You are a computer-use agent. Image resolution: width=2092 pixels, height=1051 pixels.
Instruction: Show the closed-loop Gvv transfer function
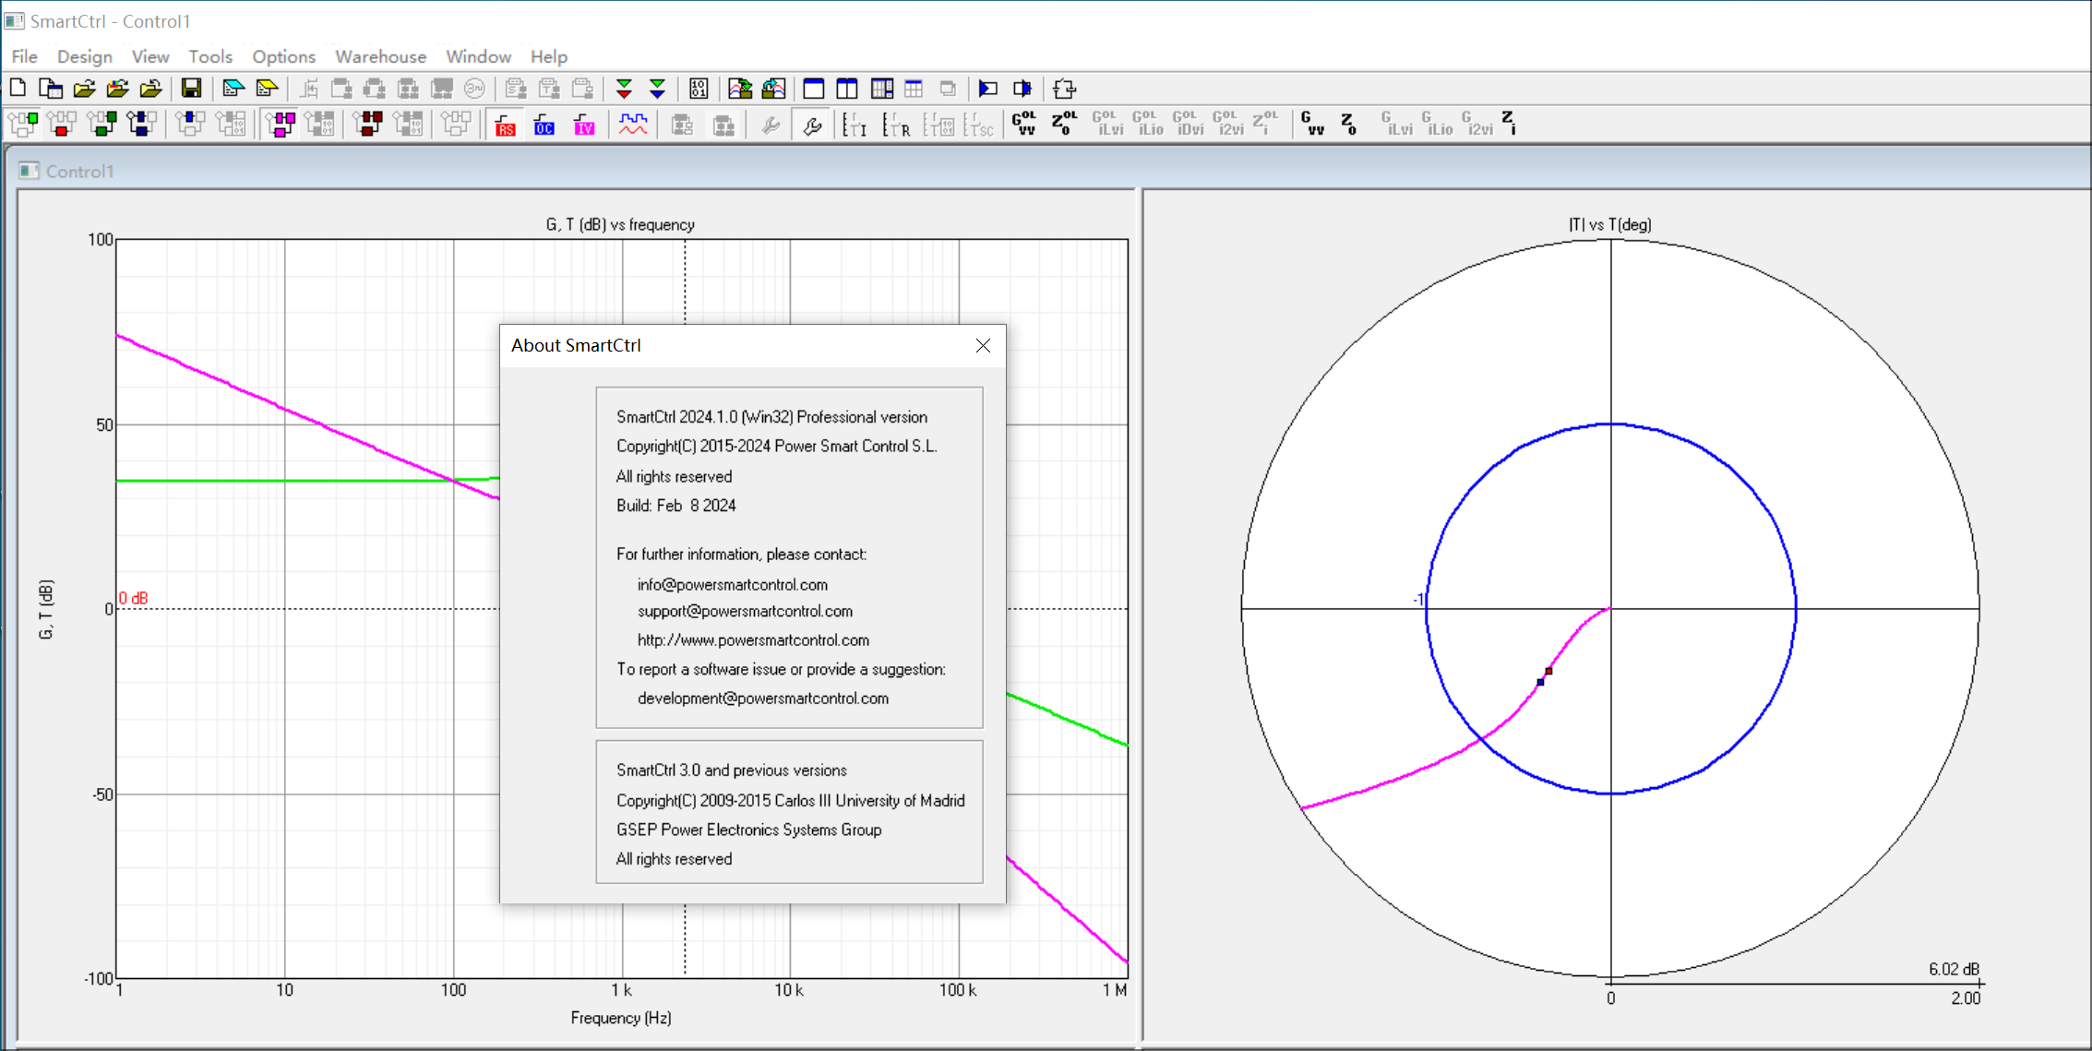click(1312, 124)
